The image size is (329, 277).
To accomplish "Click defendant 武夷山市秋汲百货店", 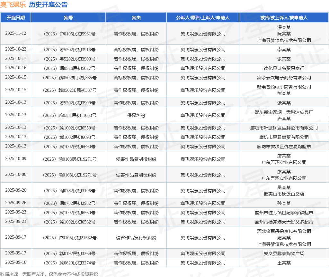I will click(x=284, y=194).
